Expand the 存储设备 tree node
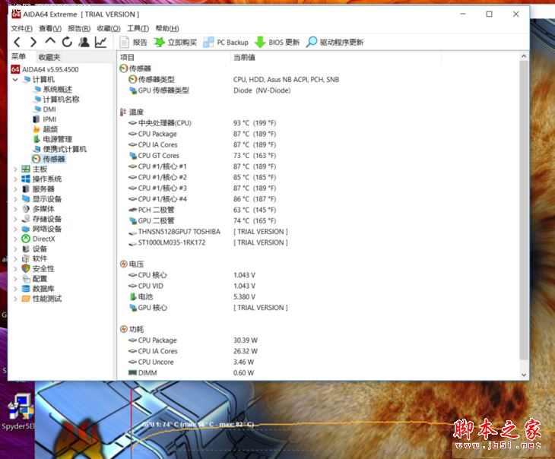Screen dimensions: 555x459 (15, 219)
